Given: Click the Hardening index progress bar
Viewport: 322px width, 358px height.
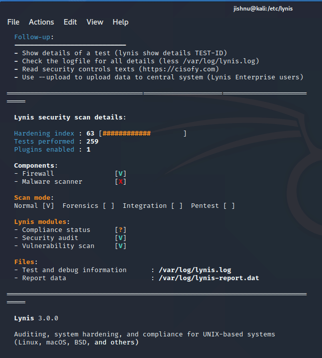Looking at the screenshot, I should coord(143,134).
